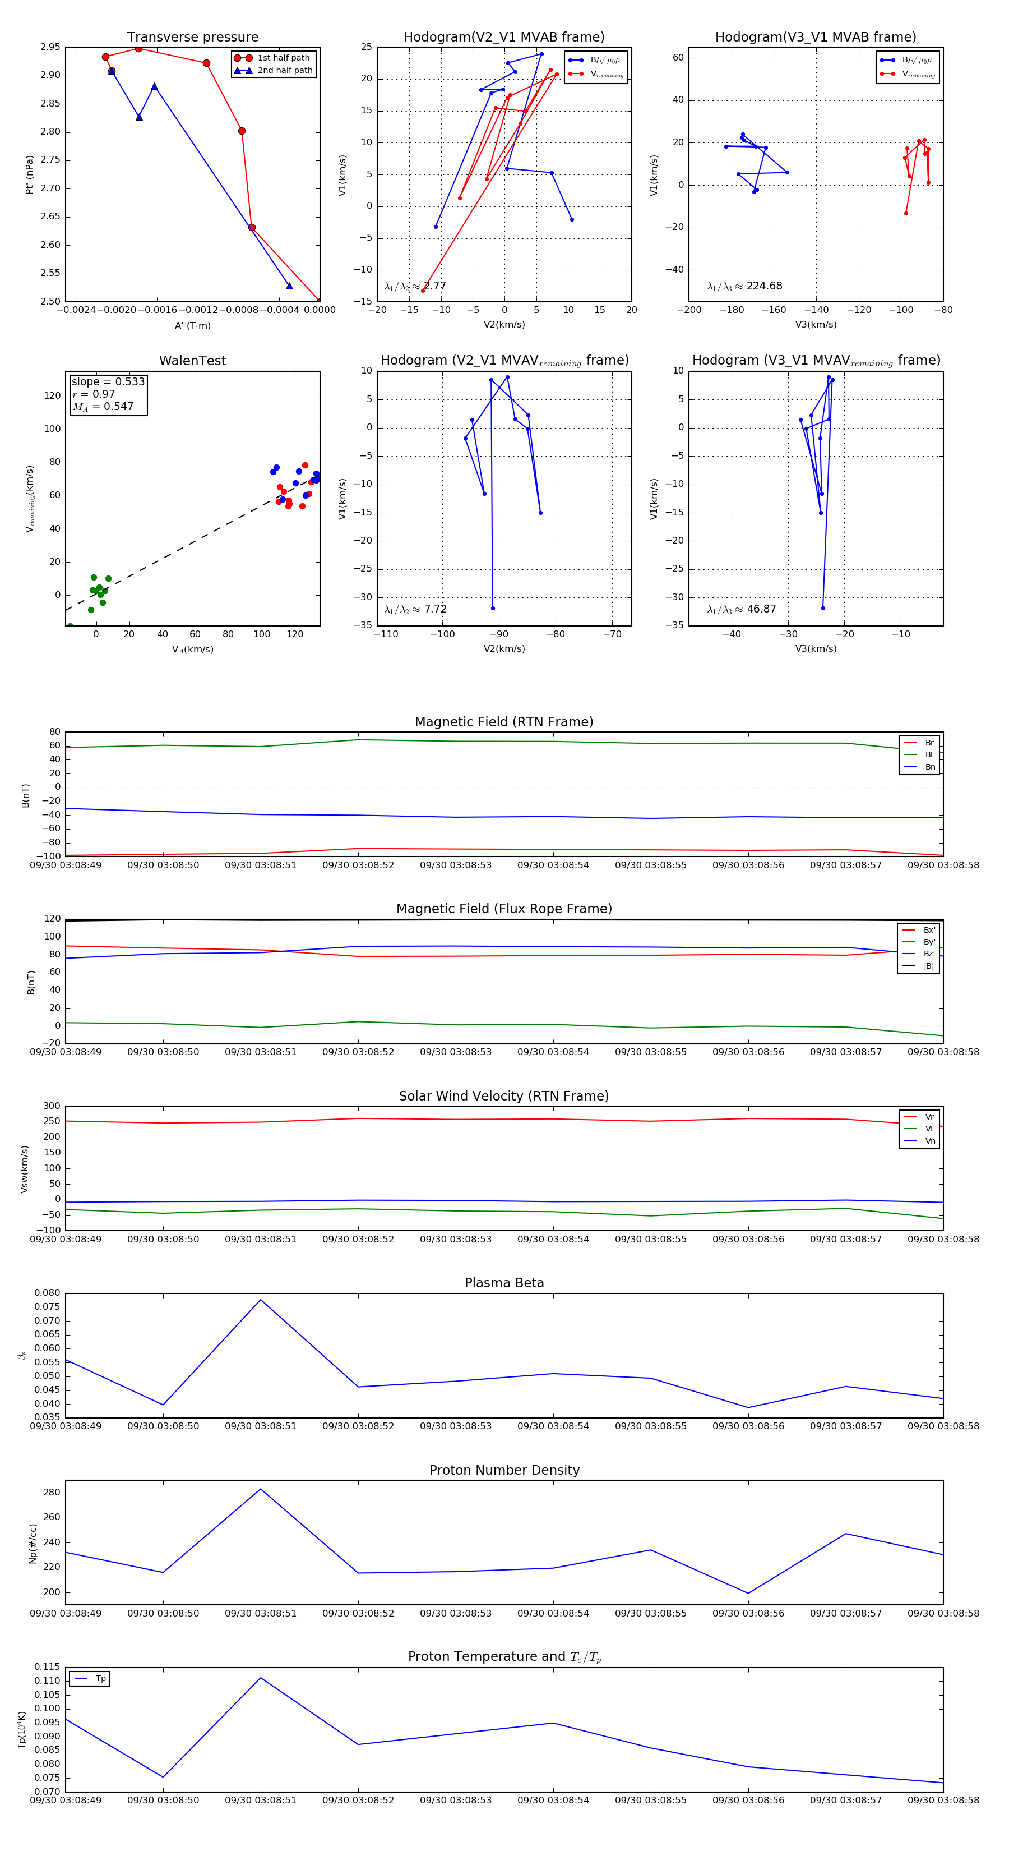Click '1st half path' legend entry
The height and width of the screenshot is (1851, 1009).
(274, 57)
